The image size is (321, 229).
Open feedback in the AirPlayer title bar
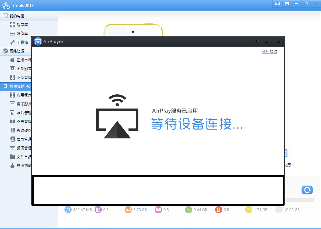pos(258,42)
